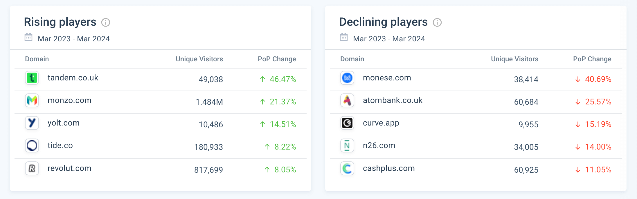Select the Curve app logo icon
This screenshot has width=637, height=199.
coord(347,123)
